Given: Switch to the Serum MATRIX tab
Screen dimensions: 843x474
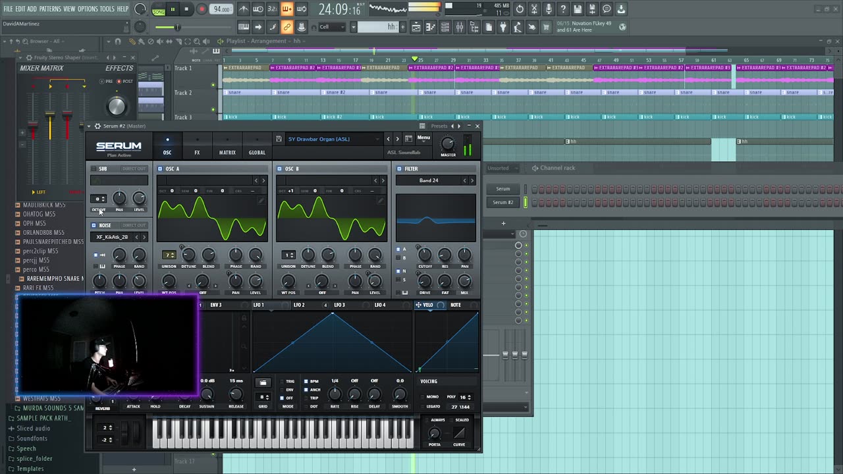Looking at the screenshot, I should (227, 146).
